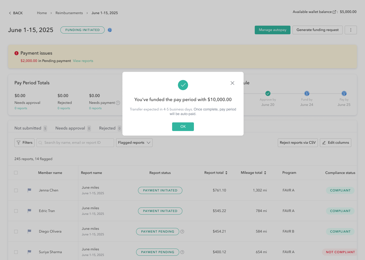Open View reports link in Payment issues
The height and width of the screenshot is (260, 365).
[x=83, y=61]
